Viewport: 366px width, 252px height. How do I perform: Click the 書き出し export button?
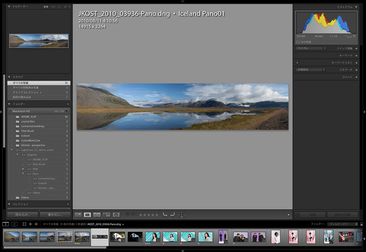point(55,215)
